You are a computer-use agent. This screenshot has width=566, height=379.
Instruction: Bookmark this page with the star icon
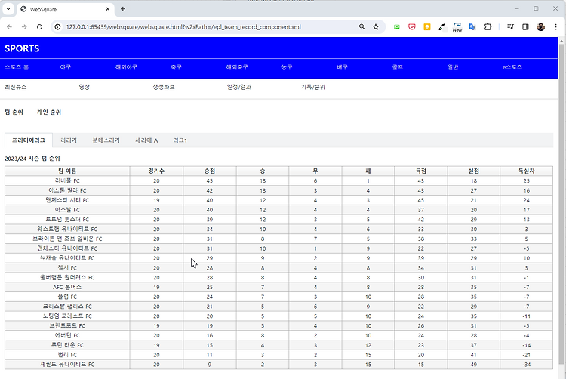point(376,27)
